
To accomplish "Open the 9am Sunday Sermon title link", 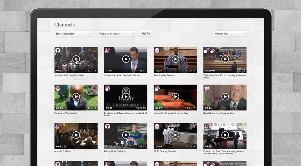I will (x=164, y=75).
